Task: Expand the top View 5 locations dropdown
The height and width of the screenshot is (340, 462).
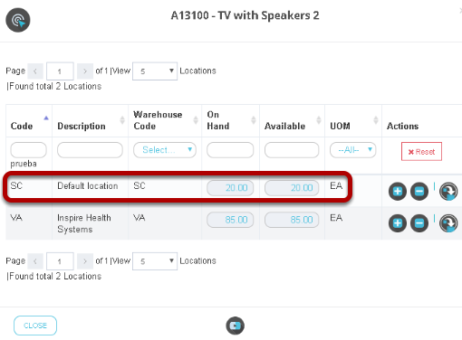Action: (155, 71)
